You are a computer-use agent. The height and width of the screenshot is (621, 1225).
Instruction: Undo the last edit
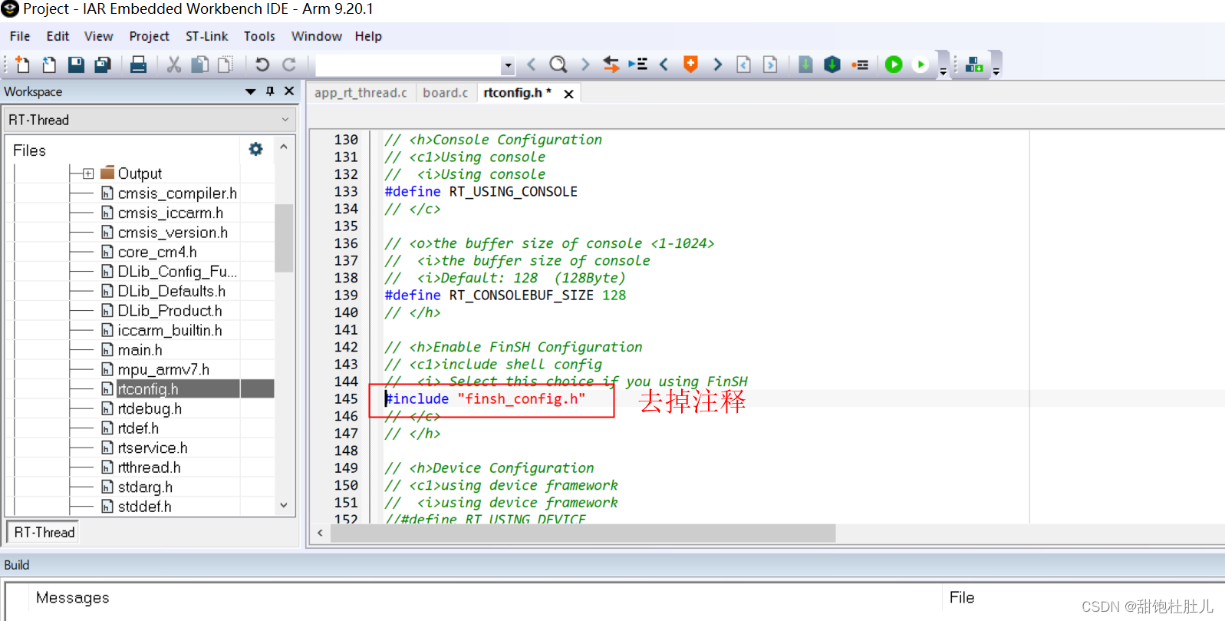[x=262, y=64]
